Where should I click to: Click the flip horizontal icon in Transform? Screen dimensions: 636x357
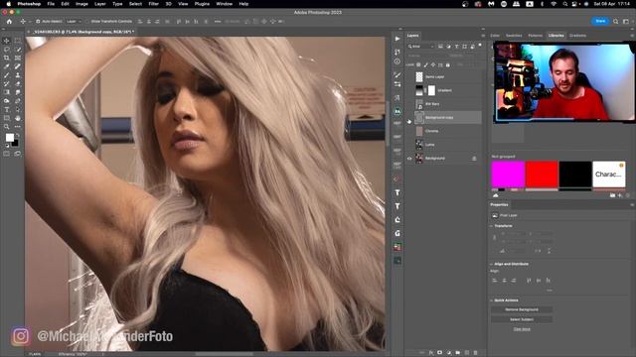point(538,251)
